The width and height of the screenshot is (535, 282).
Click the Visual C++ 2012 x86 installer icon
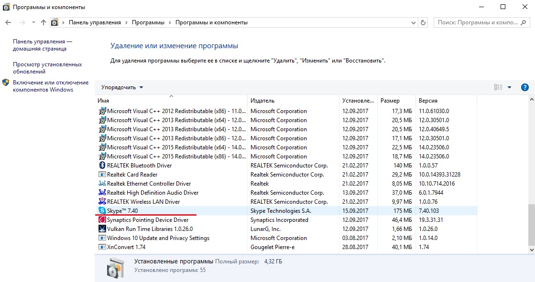coord(102,111)
